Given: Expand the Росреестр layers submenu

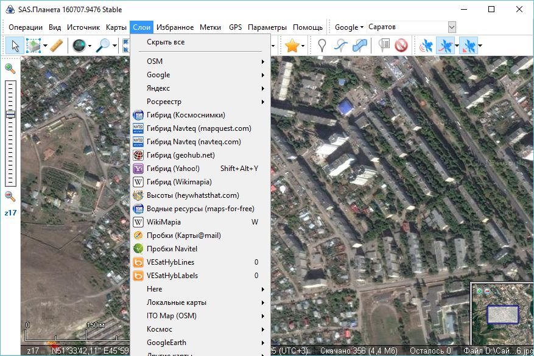Looking at the screenshot, I should pos(200,102).
